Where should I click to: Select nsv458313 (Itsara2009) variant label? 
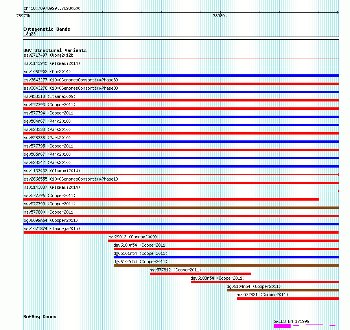[50, 96]
